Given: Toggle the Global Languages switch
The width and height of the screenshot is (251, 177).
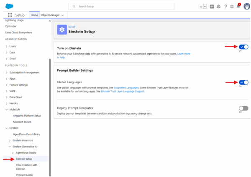Looking at the screenshot, I should coord(243,82).
